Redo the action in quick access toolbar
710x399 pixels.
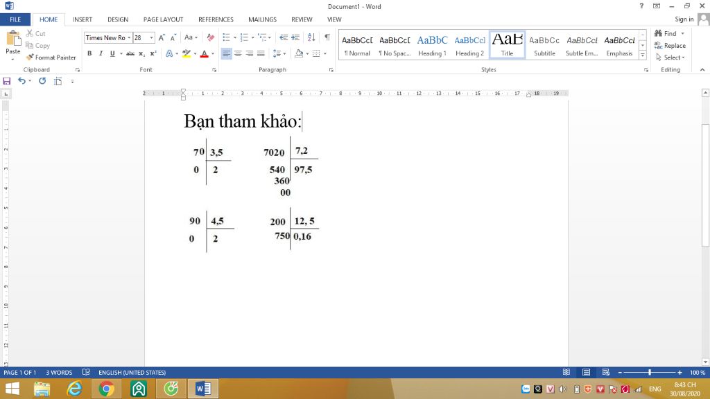pos(42,80)
